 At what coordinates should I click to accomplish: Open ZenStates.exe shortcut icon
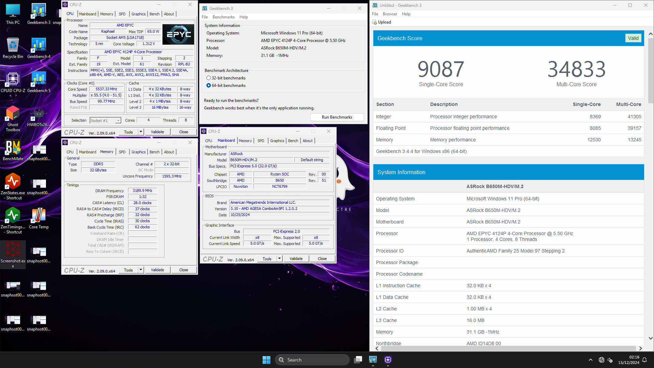[13, 187]
